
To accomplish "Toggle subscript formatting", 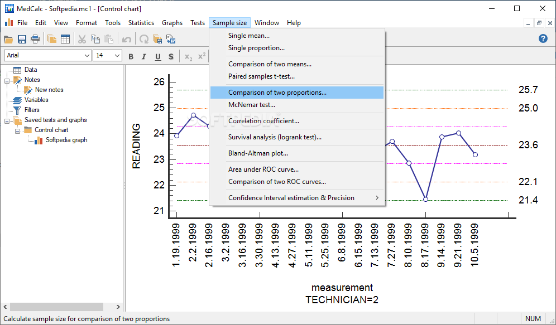I will coord(188,56).
